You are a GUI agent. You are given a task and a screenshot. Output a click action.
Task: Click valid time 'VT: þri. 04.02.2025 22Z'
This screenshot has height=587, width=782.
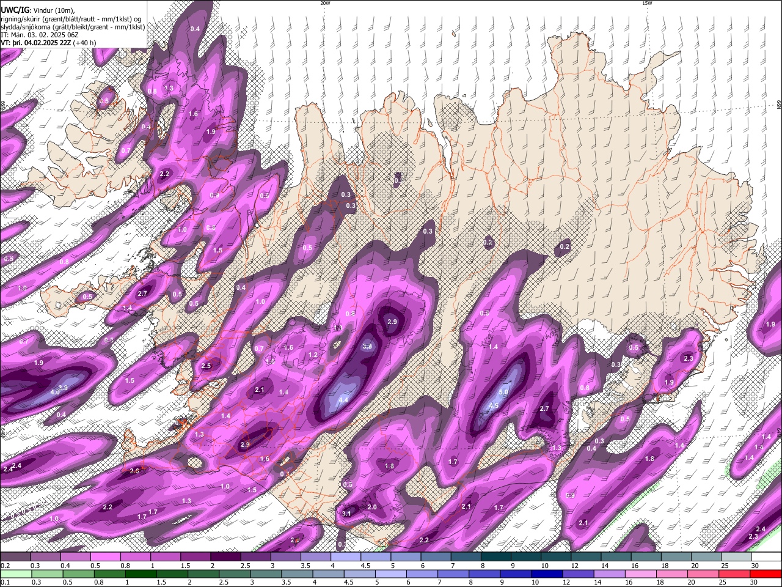(x=36, y=43)
